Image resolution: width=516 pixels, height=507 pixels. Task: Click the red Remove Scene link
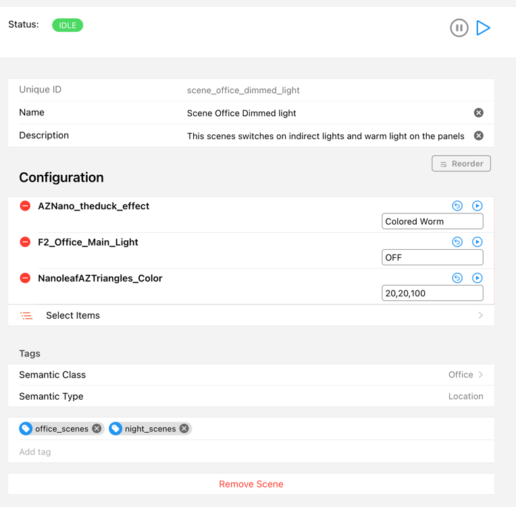(251, 484)
